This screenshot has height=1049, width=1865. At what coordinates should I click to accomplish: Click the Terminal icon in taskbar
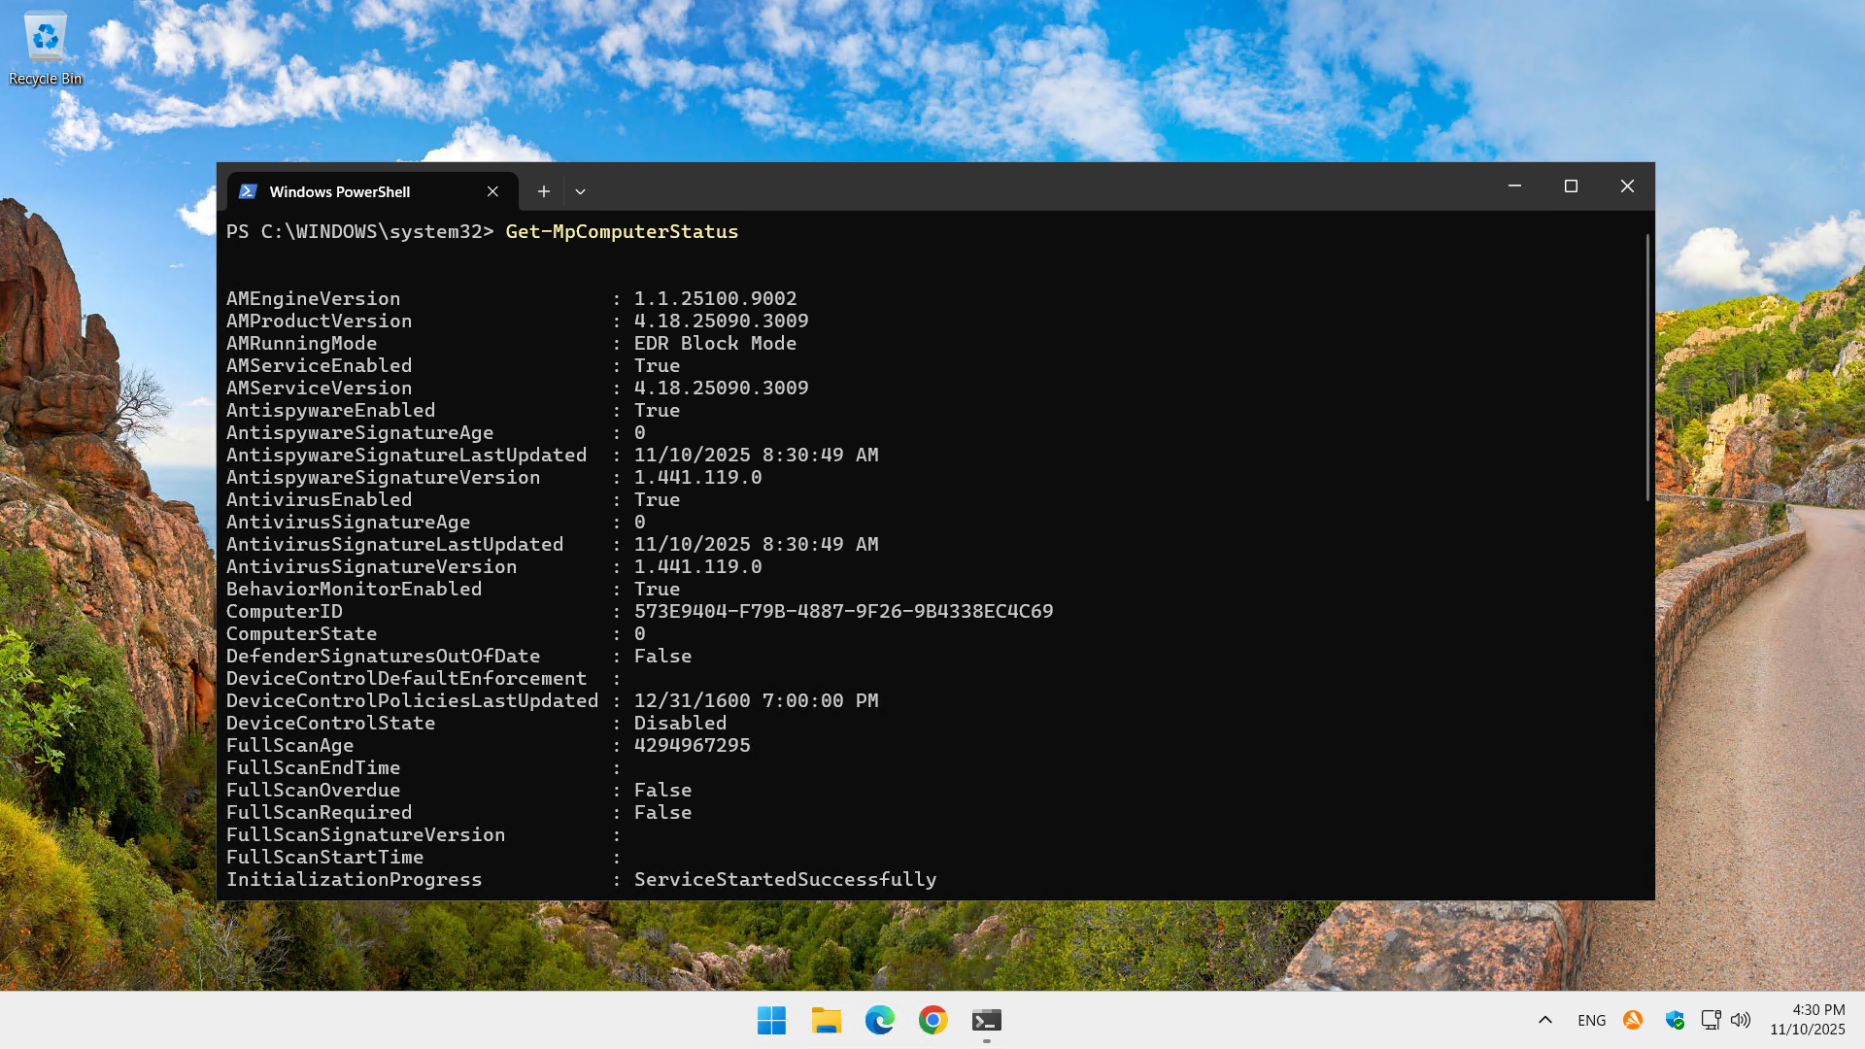click(x=986, y=1020)
